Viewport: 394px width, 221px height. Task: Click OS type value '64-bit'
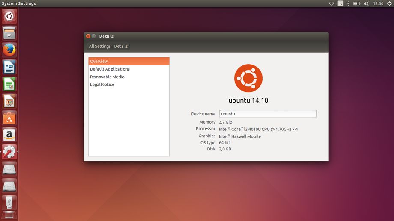pyautogui.click(x=224, y=142)
